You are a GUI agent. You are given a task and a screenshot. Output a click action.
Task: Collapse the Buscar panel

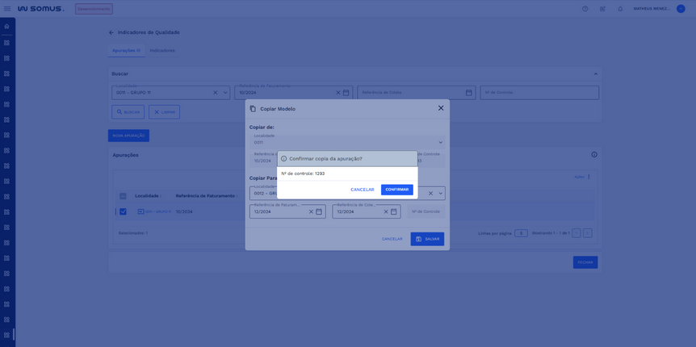pos(596,73)
